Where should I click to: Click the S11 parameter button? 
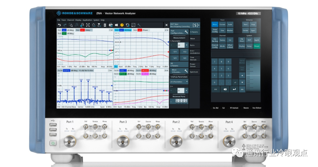tap(175, 52)
